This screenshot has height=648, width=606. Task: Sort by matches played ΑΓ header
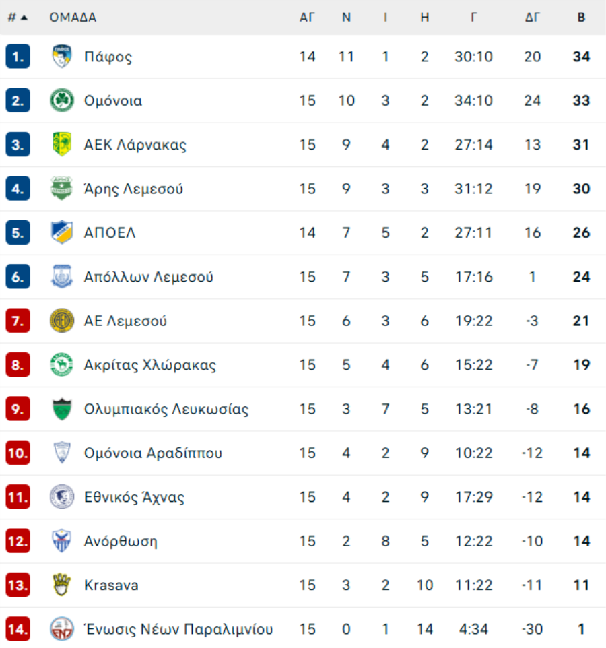[307, 18]
